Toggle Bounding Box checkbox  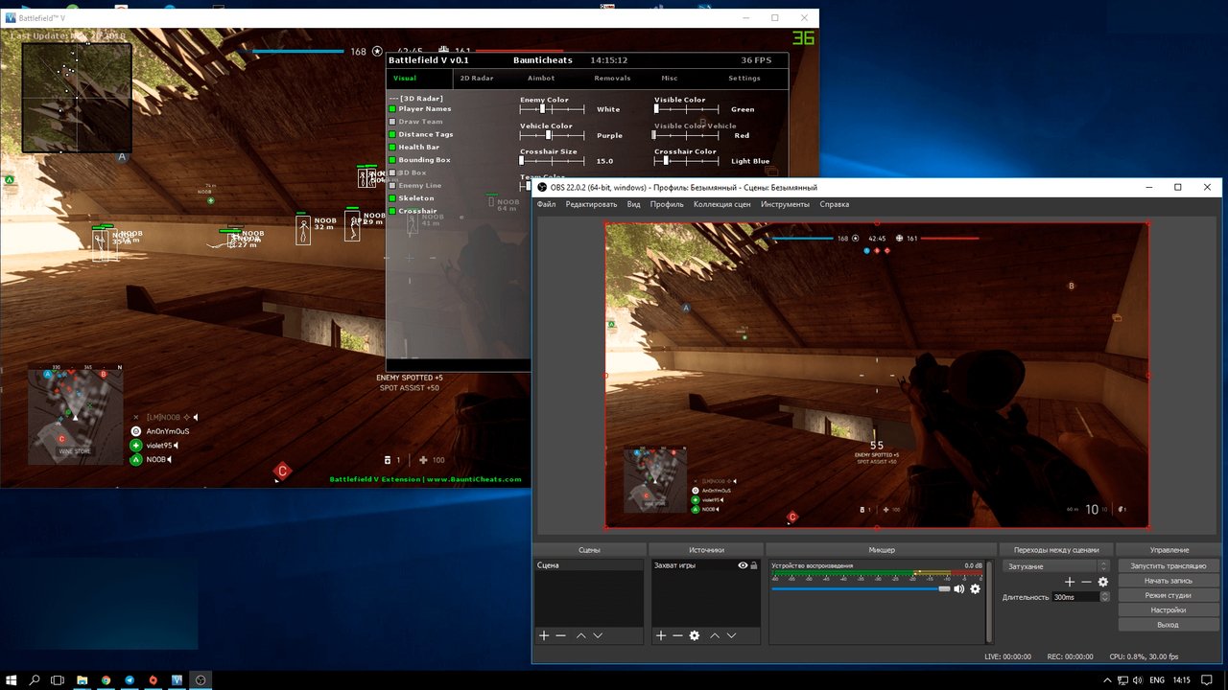[392, 160]
